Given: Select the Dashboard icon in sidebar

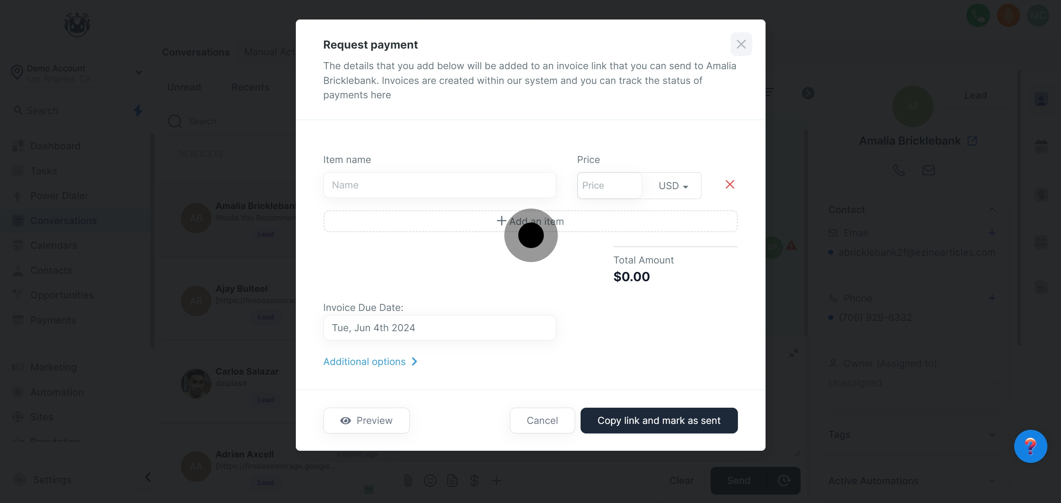Looking at the screenshot, I should pos(18,146).
